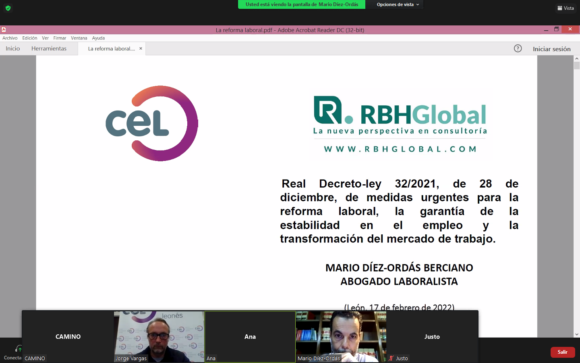
Task: Open the Ver menu
Action: (46, 38)
